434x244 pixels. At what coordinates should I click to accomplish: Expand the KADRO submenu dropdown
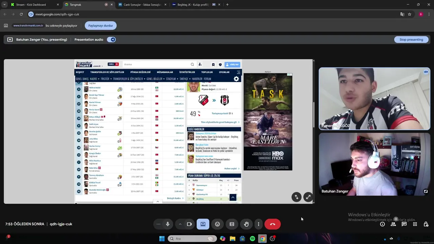[95, 79]
